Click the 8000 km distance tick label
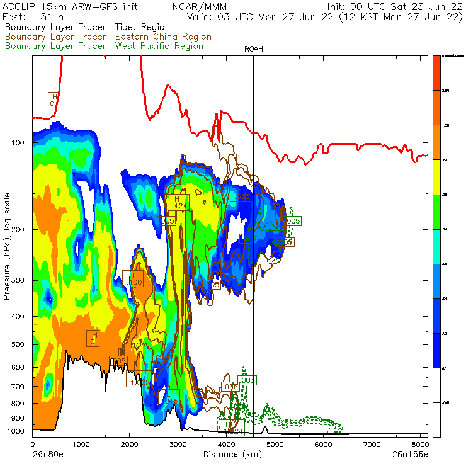The height and width of the screenshot is (466, 466). click(420, 445)
